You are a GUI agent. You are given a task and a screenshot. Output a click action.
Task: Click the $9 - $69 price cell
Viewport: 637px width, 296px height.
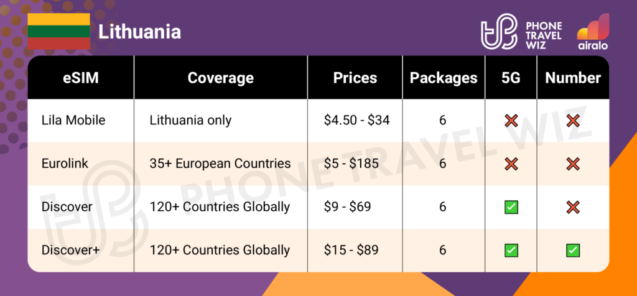coord(348,206)
